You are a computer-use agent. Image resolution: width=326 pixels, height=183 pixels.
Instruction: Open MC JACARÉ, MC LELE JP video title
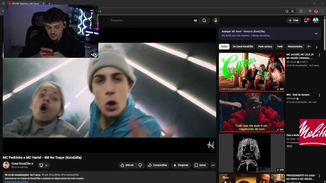[300, 56]
